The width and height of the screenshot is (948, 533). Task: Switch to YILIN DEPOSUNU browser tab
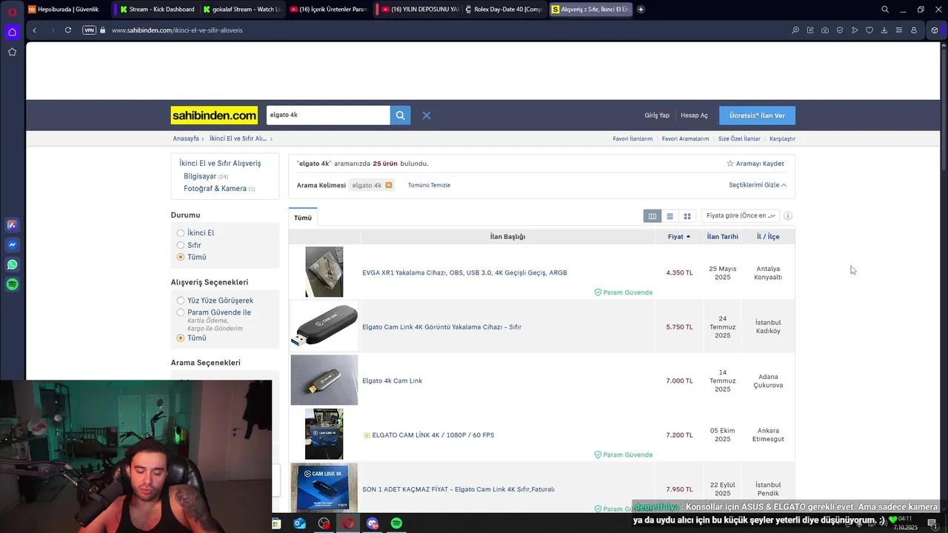[x=418, y=10]
